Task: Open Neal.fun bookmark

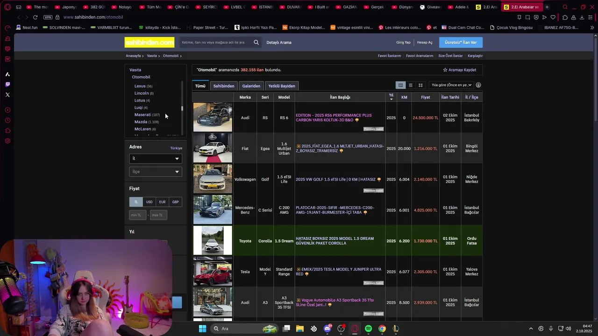Action: (x=27, y=28)
